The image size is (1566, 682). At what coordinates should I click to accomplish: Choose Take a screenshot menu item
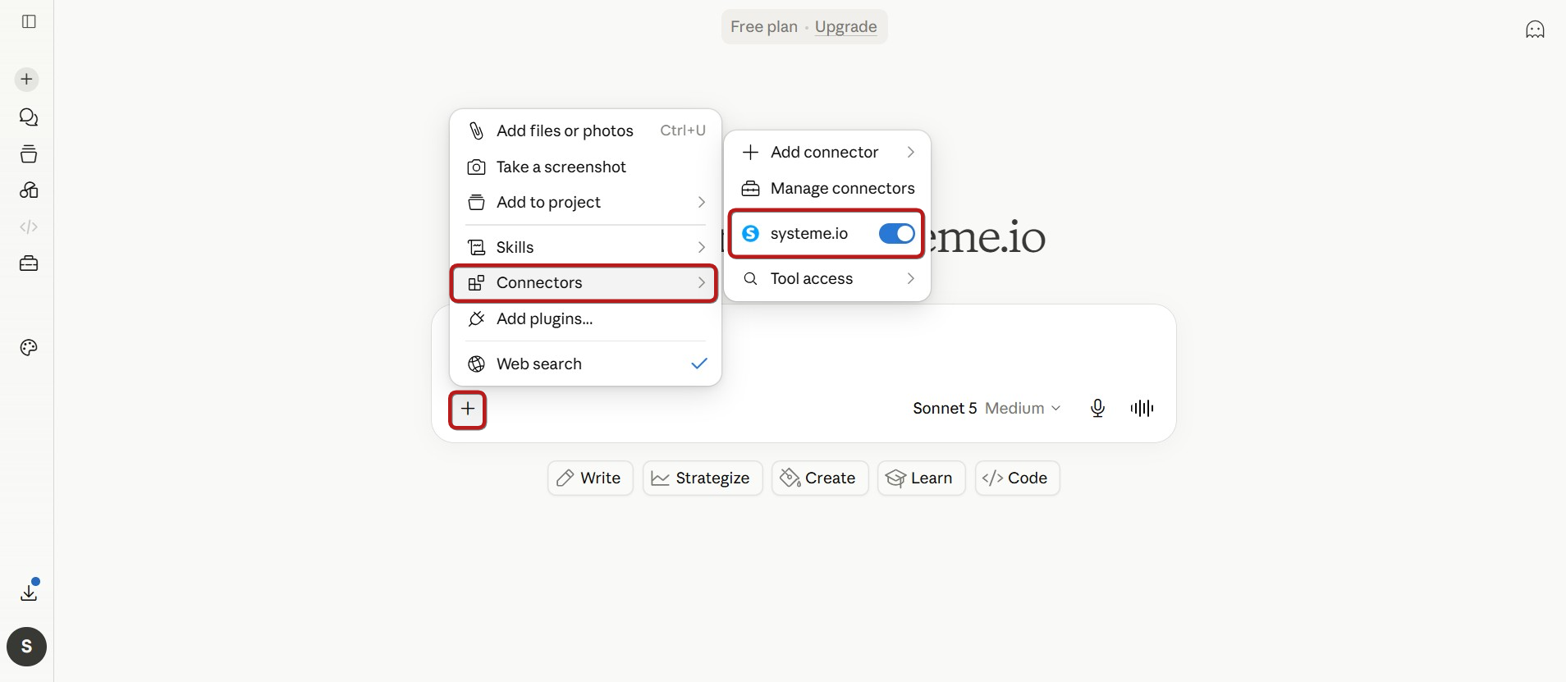(x=585, y=167)
